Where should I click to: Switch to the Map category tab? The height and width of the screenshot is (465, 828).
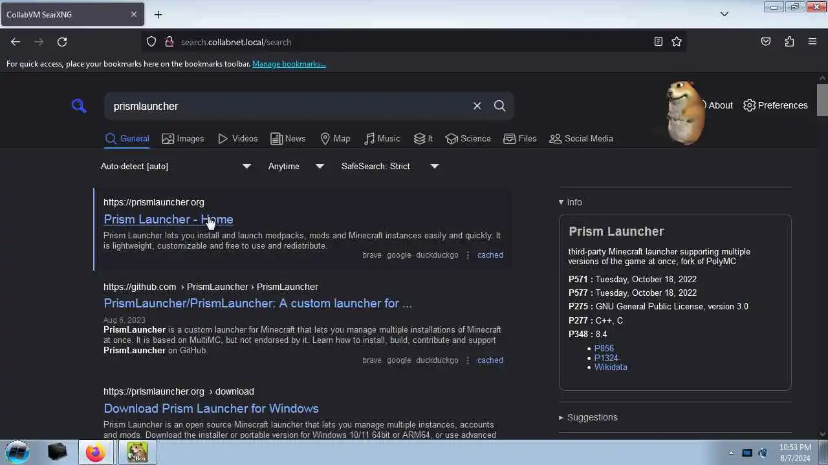335,138
